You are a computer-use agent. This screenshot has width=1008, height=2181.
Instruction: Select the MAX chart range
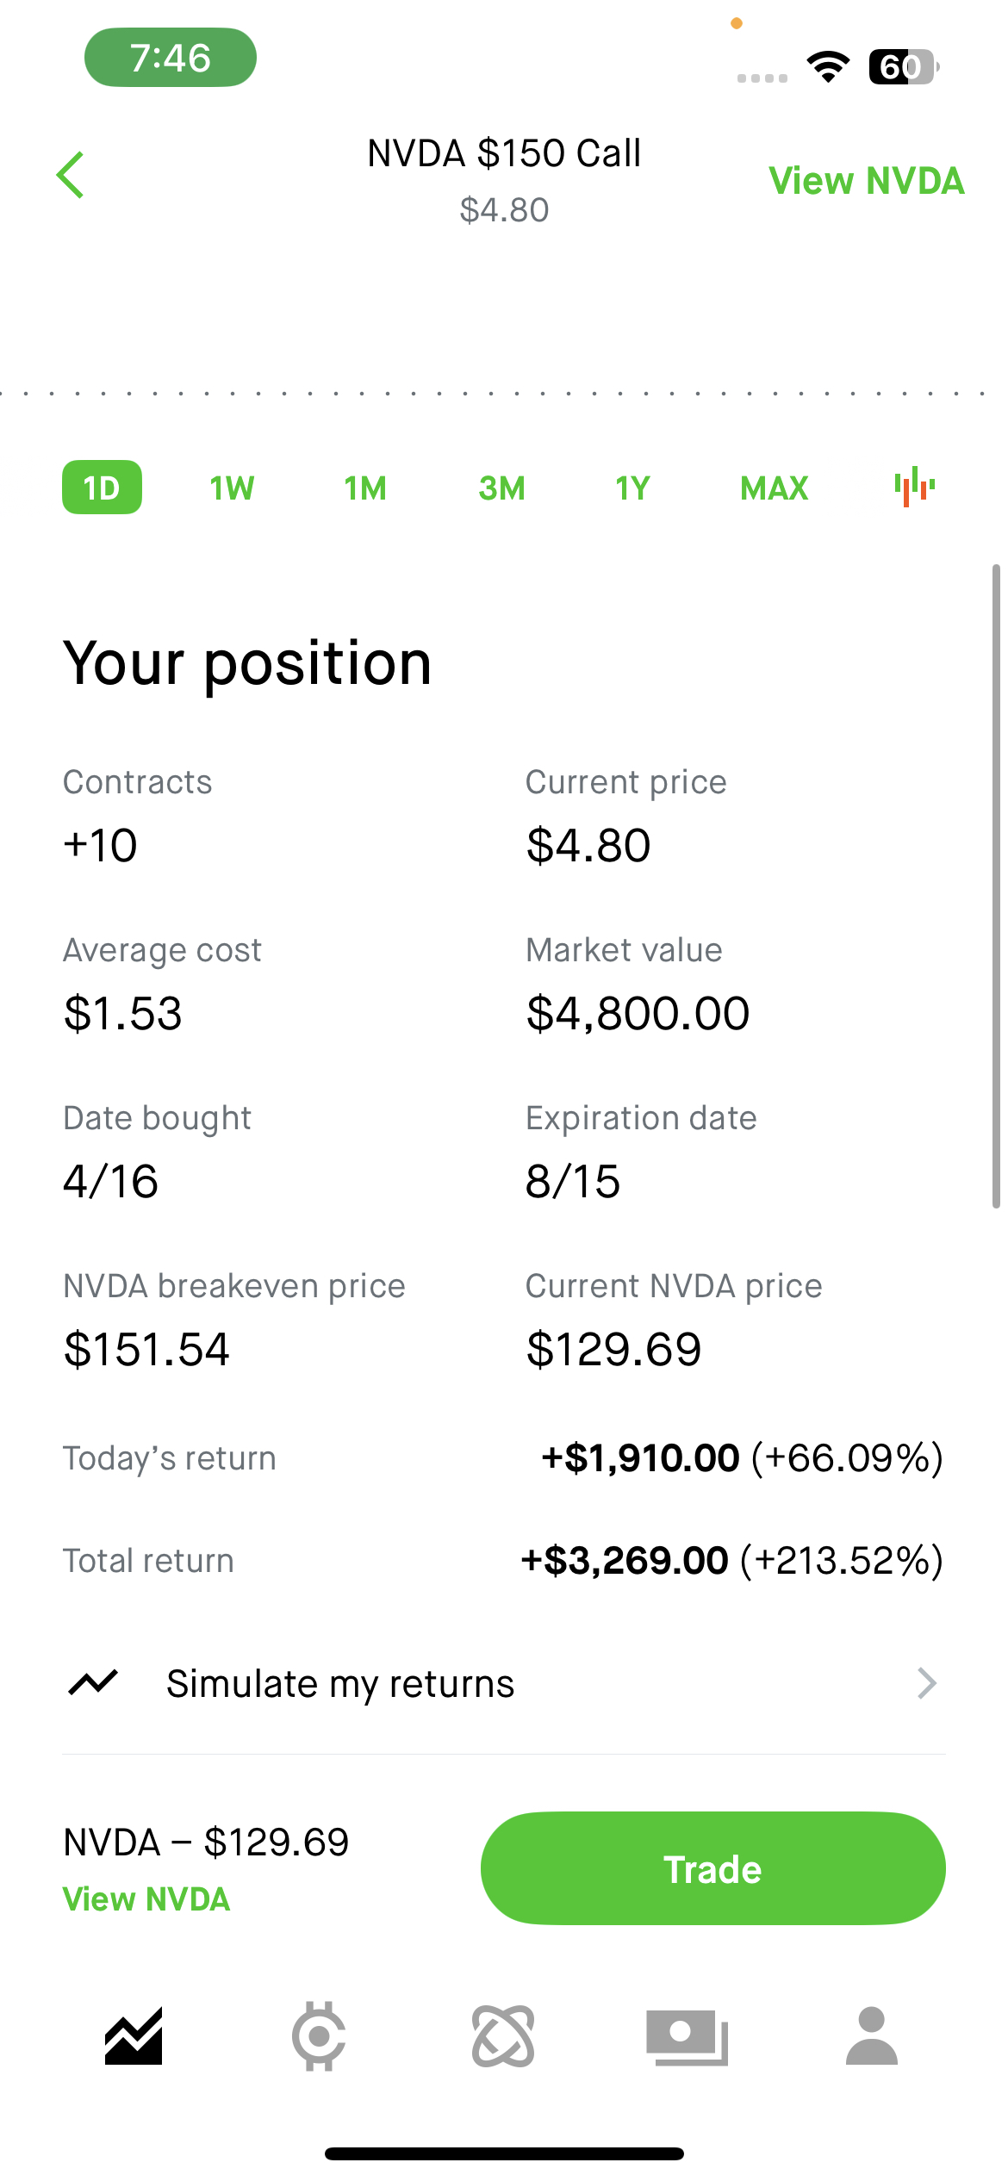(774, 488)
